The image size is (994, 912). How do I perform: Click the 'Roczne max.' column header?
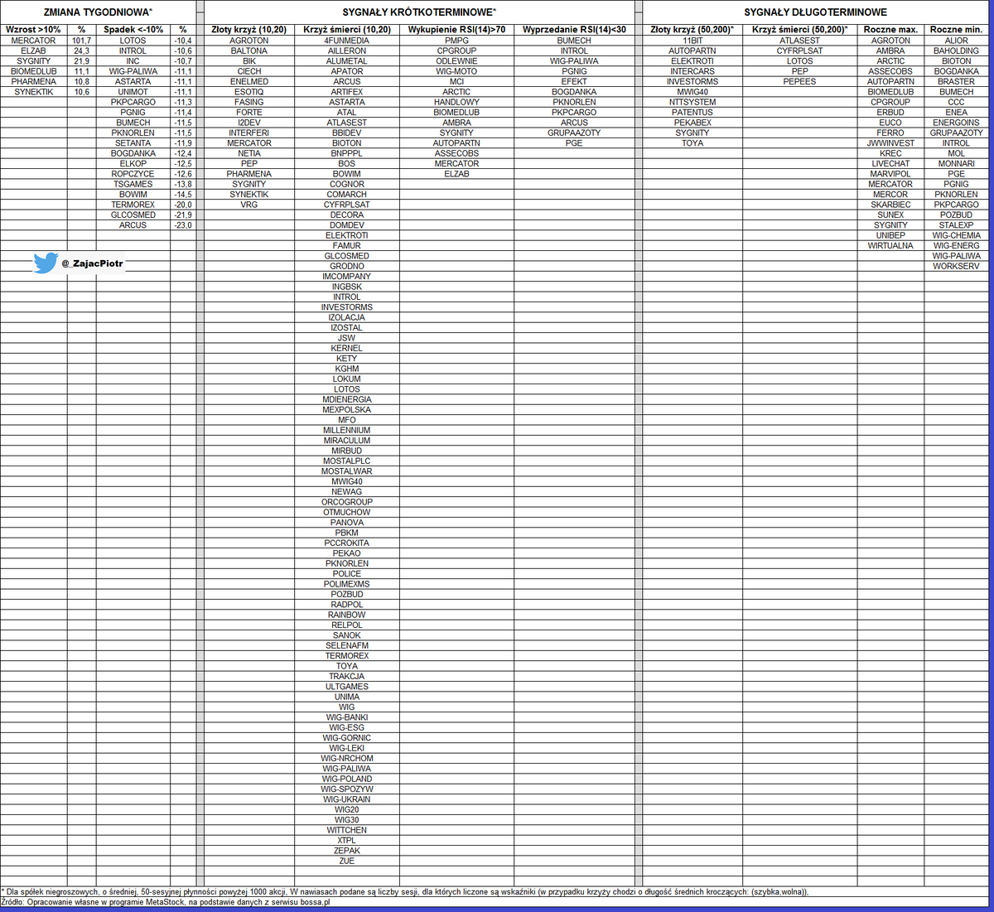tap(890, 30)
